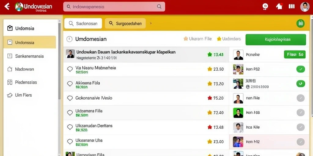Screen dimensions: 313x156
Task: Click the Ulkzamudan Dentians row title
Action: 94,126
